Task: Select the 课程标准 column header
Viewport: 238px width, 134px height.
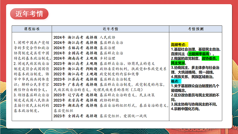Action: click(32, 29)
